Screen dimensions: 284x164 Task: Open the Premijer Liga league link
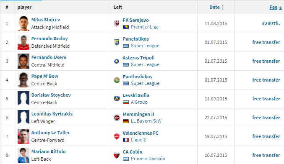coord(145,27)
